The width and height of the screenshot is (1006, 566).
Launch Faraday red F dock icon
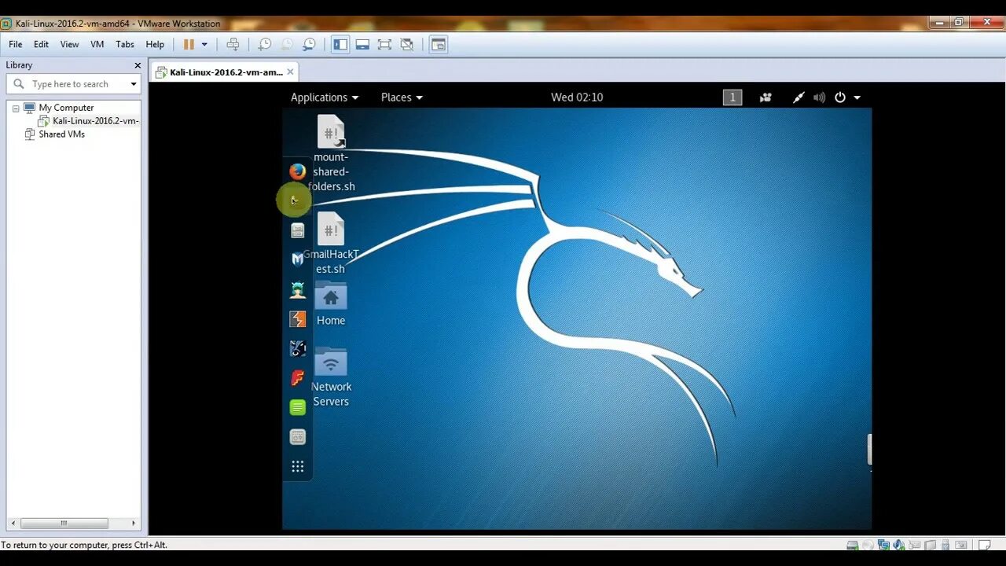coord(297,378)
